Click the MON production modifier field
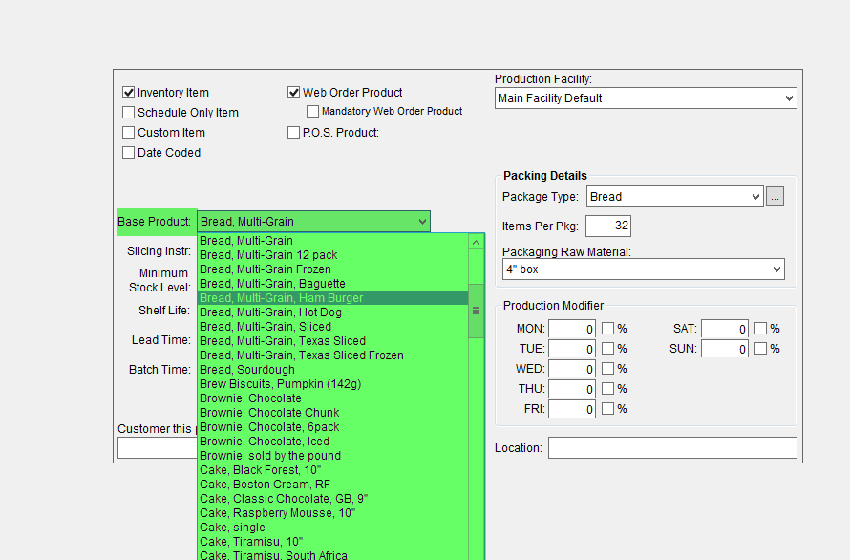The image size is (850, 560). 572,329
